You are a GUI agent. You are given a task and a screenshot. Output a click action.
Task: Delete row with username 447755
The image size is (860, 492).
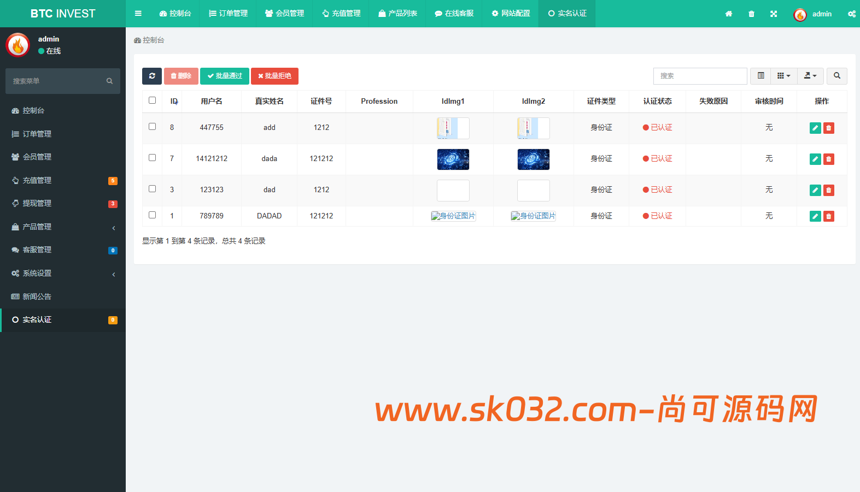[x=829, y=128]
